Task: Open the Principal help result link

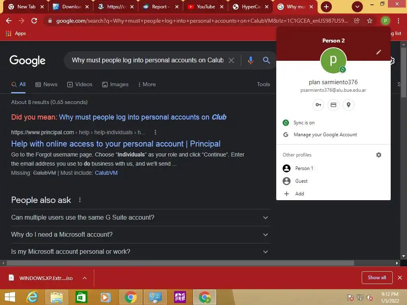Action: click(116, 144)
